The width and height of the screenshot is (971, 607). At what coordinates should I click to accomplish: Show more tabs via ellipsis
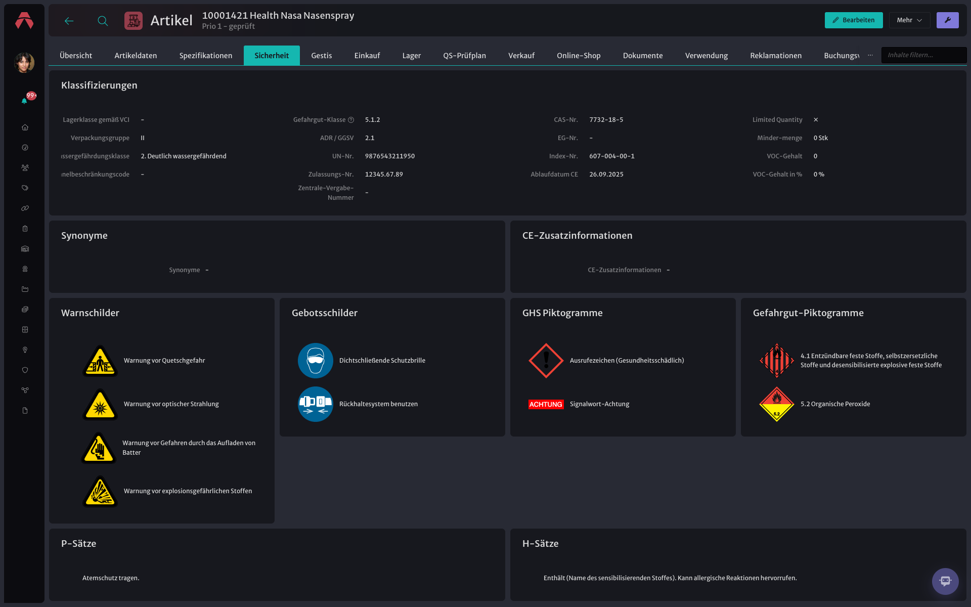pos(870,55)
